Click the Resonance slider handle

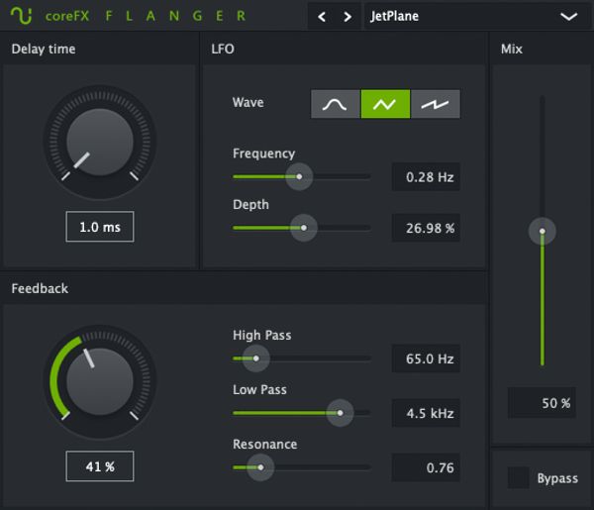pos(260,466)
